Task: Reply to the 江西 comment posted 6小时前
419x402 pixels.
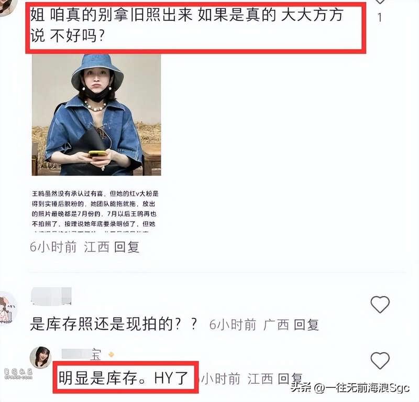Action: pyautogui.click(x=127, y=247)
